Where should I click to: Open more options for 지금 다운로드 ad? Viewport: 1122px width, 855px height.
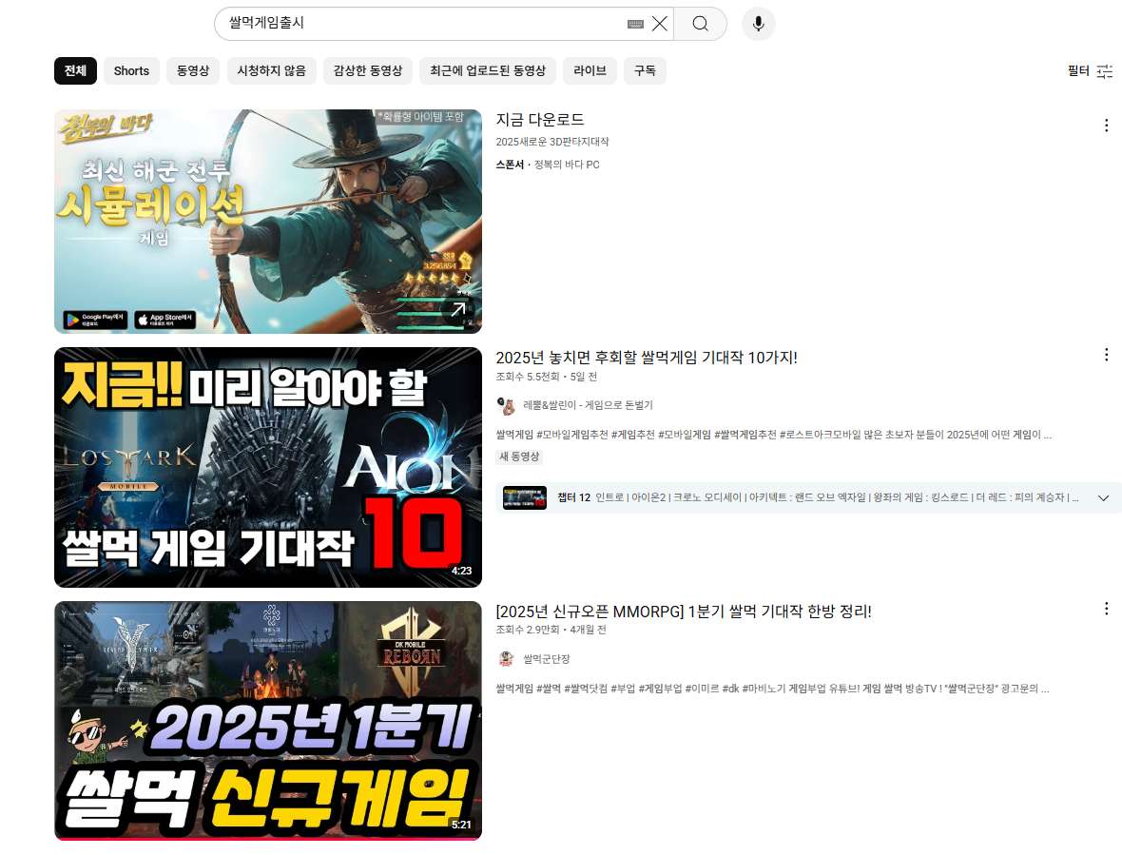click(1106, 126)
